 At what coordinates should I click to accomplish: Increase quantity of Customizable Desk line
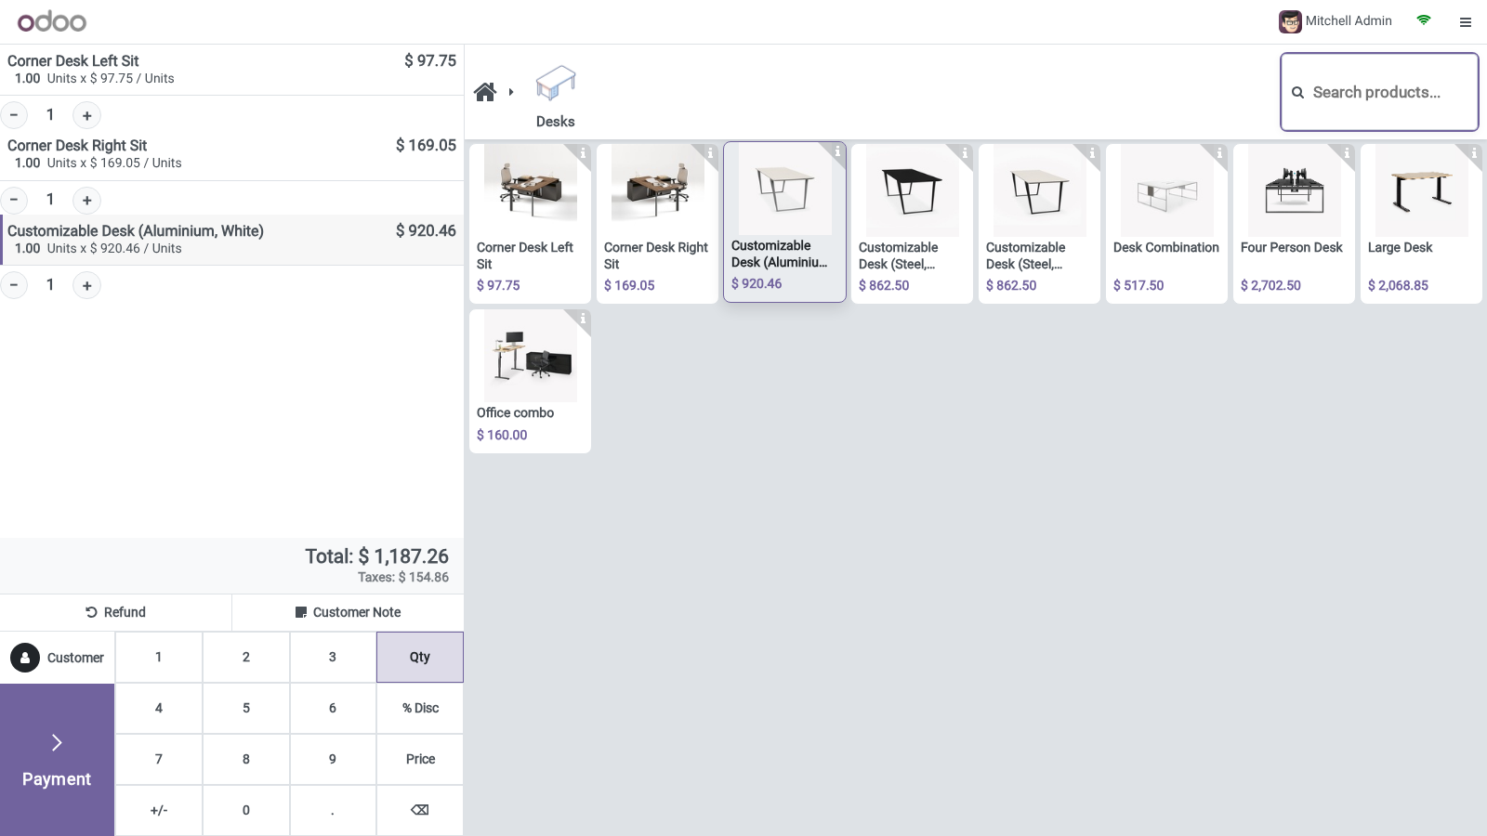click(86, 285)
